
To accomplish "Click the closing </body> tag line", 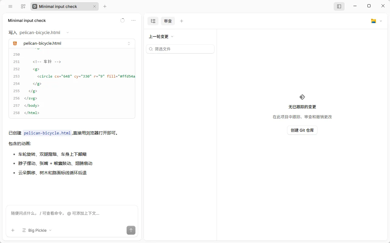I will (32, 106).
